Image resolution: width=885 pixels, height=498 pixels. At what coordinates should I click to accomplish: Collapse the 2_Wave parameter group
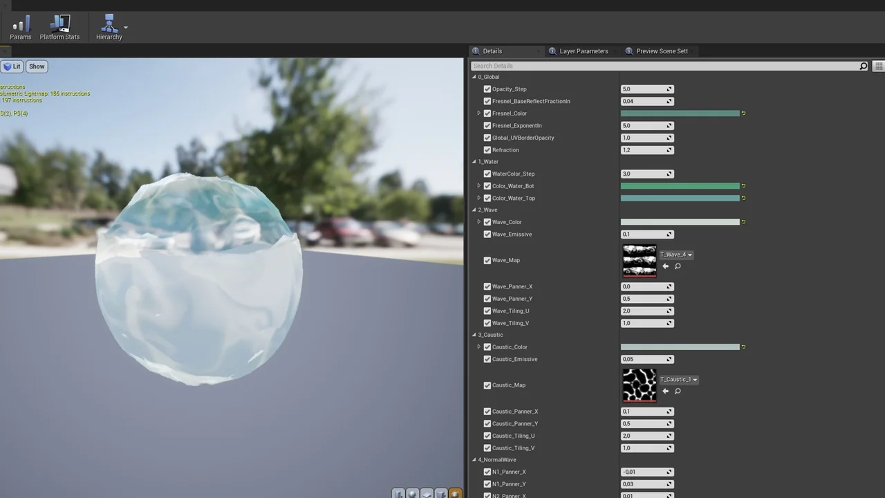(x=474, y=210)
